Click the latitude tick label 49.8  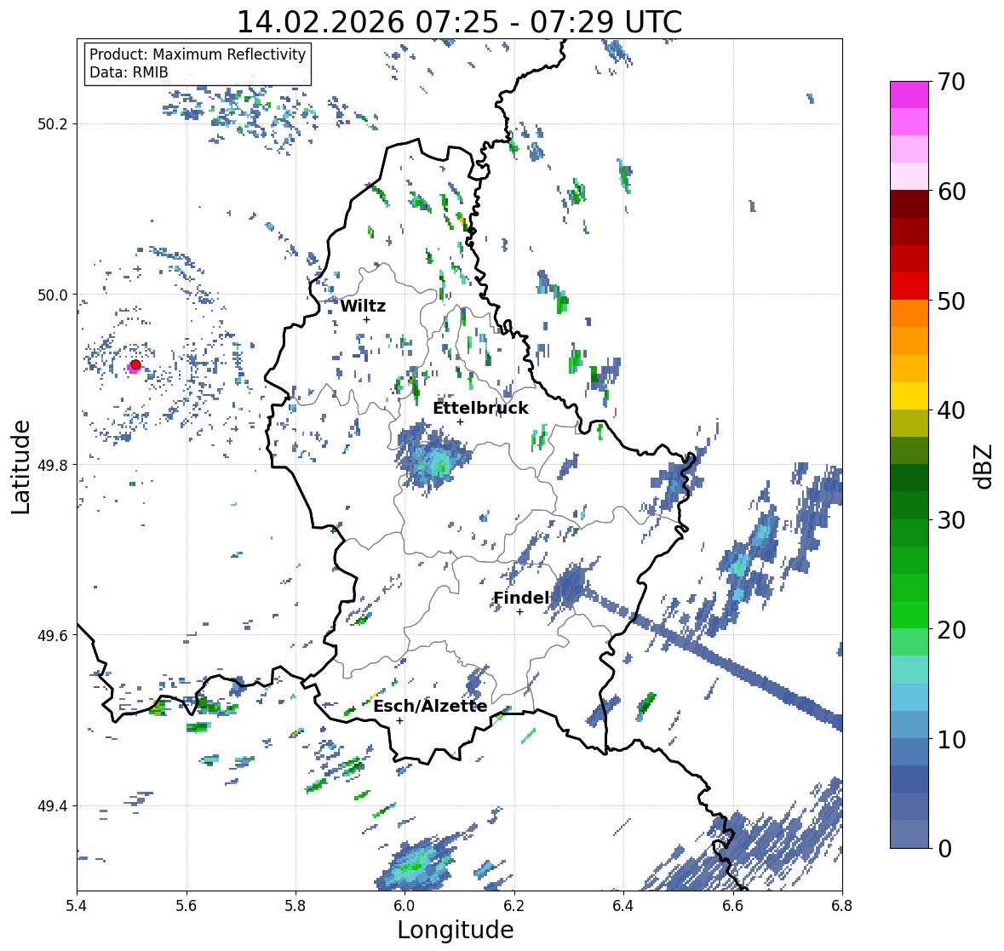(53, 465)
